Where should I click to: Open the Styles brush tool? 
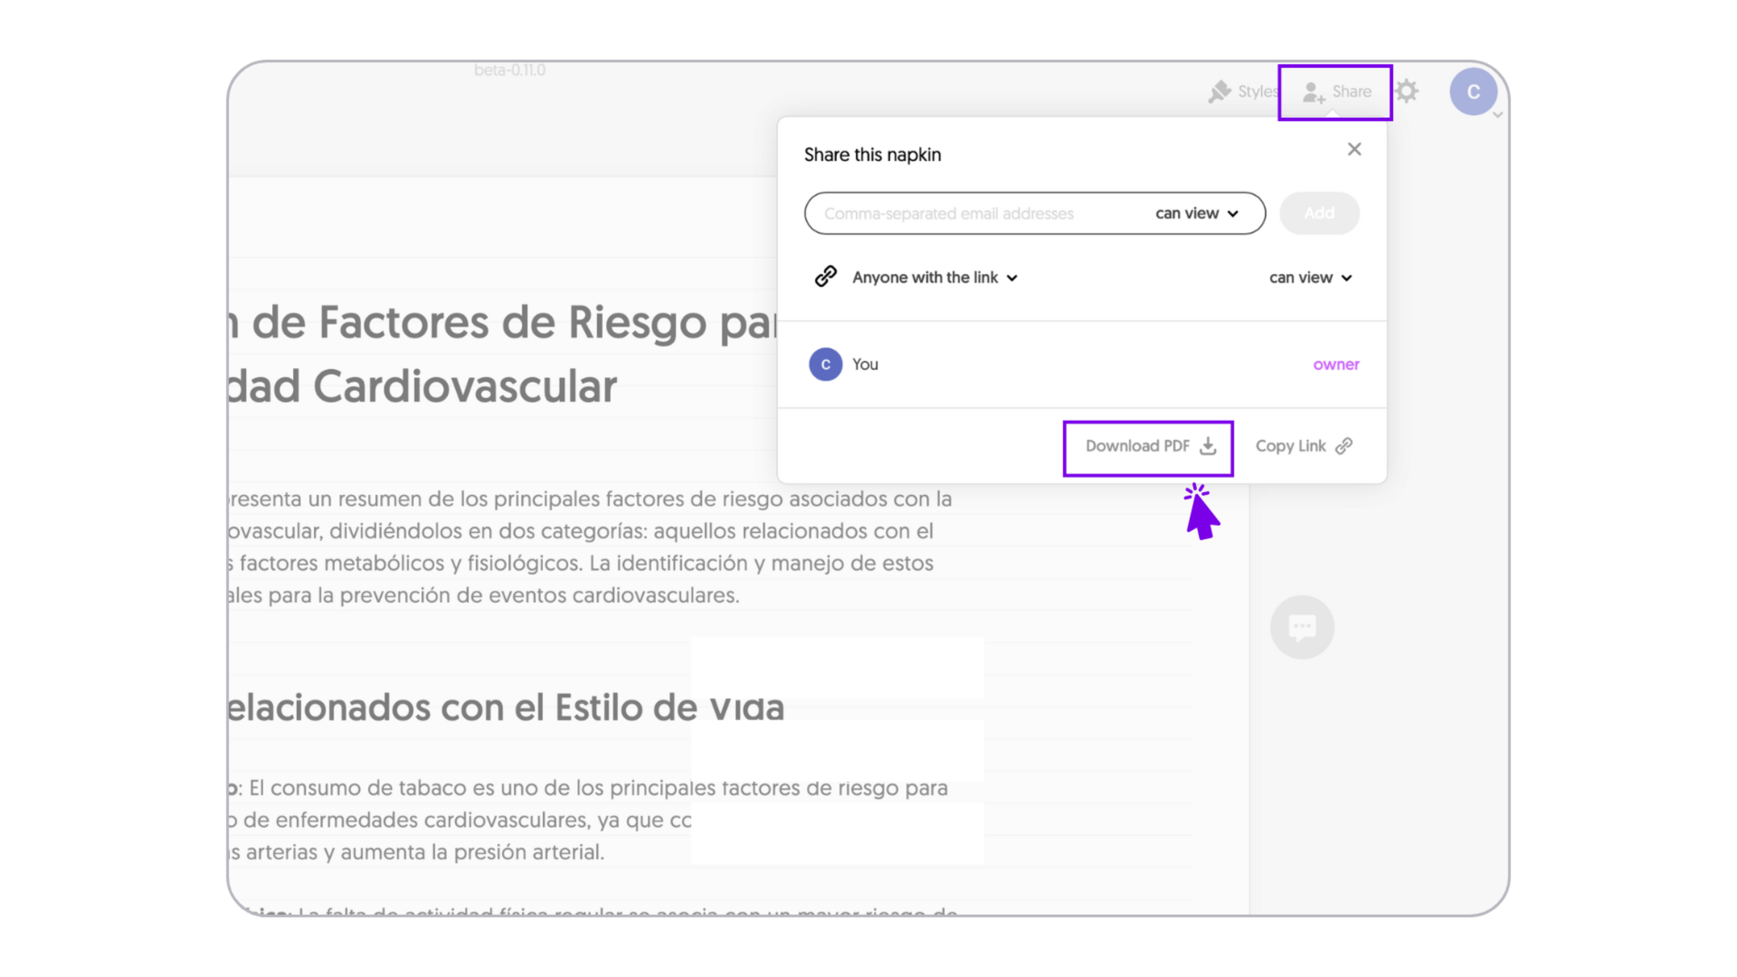tap(1243, 91)
